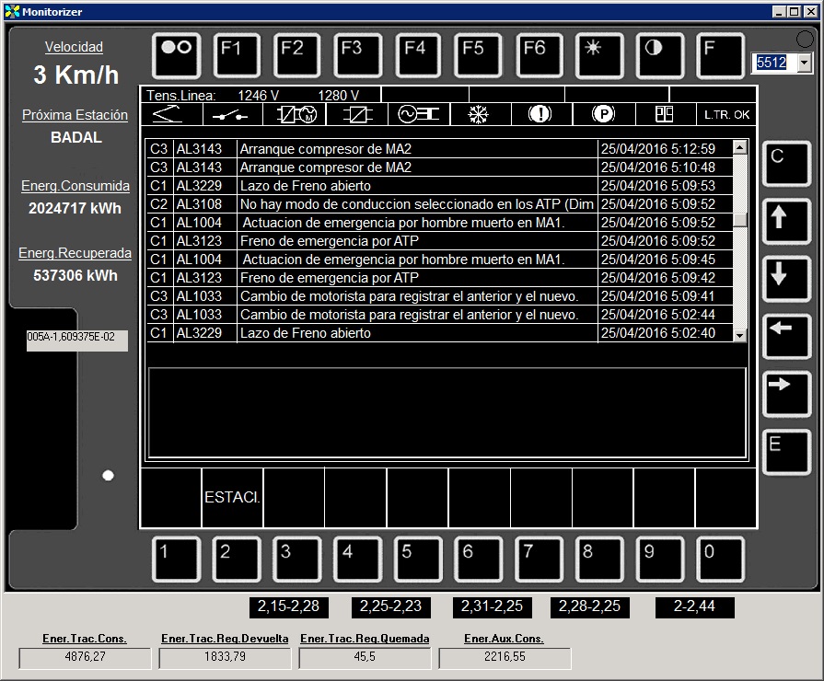Select the snowflake air conditioning icon
Screen dimensions: 824x681
click(478, 114)
